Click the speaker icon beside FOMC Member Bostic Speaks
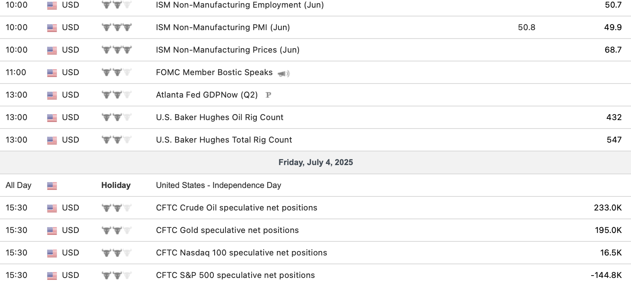Image resolution: width=631 pixels, height=290 pixels. pyautogui.click(x=283, y=74)
